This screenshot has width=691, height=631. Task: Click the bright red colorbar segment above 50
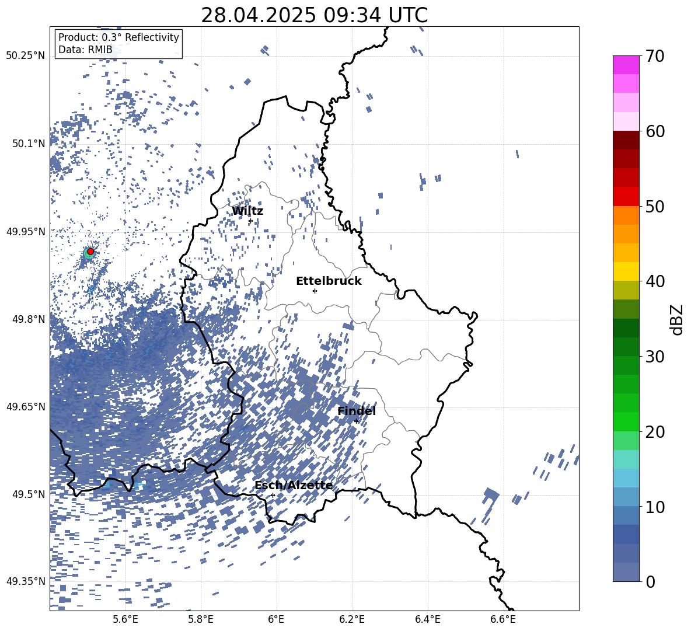626,197
